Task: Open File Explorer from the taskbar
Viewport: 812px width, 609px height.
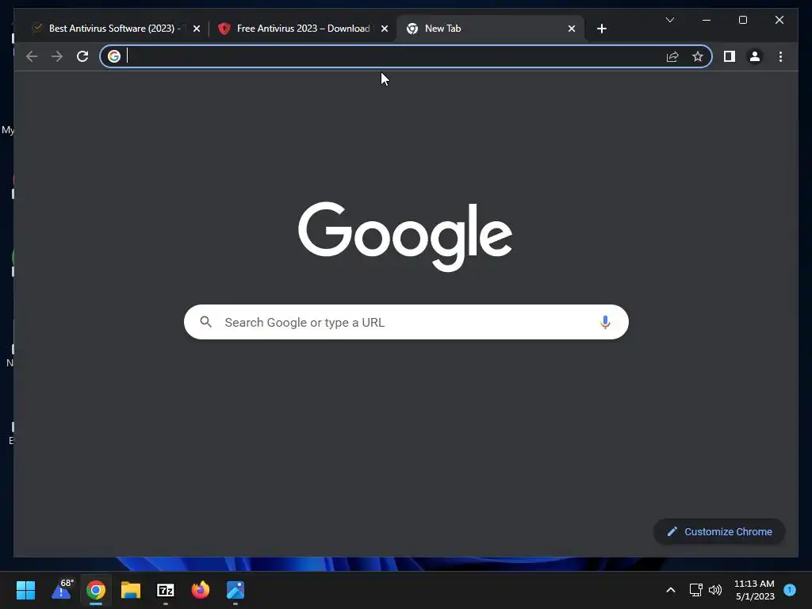Action: (x=131, y=590)
